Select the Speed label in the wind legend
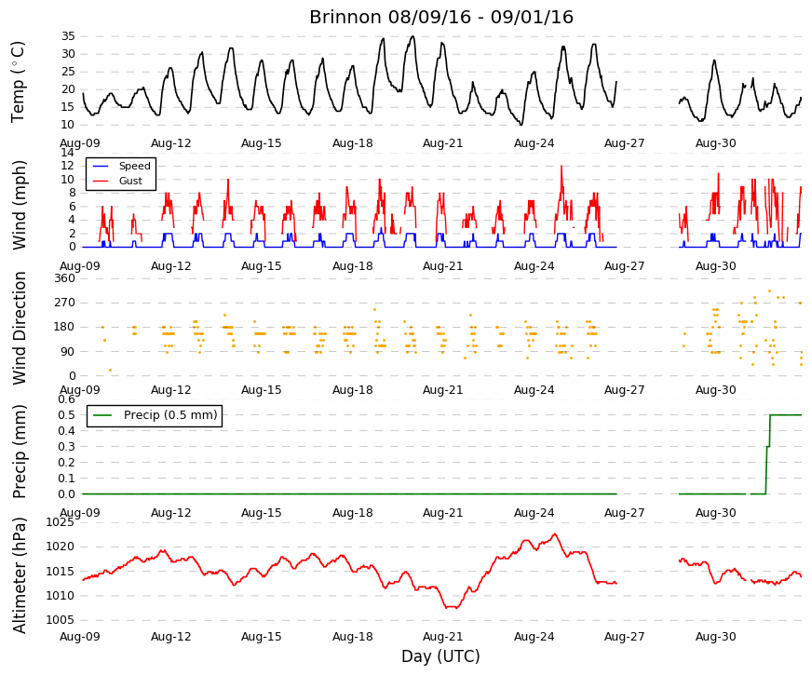This screenshot has width=811, height=675. (134, 166)
